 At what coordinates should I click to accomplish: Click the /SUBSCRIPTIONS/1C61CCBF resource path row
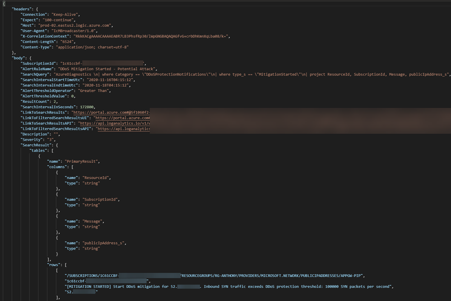[x=214, y=276]
